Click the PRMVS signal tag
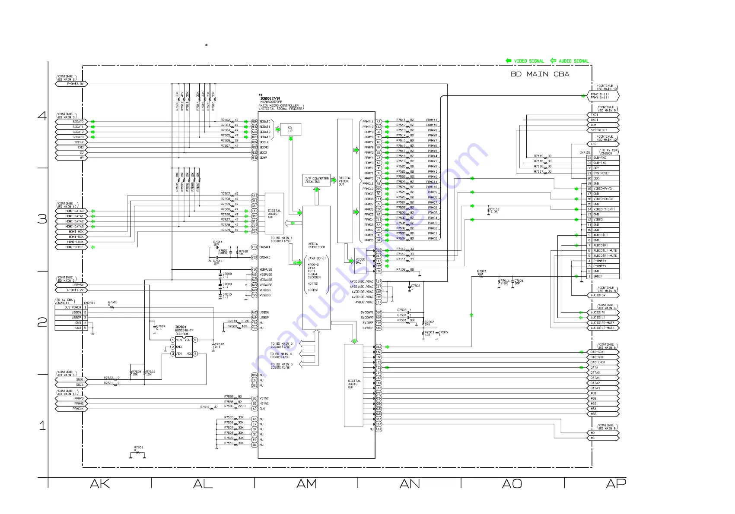Image resolution: width=735 pixels, height=514 pixels. [71, 399]
